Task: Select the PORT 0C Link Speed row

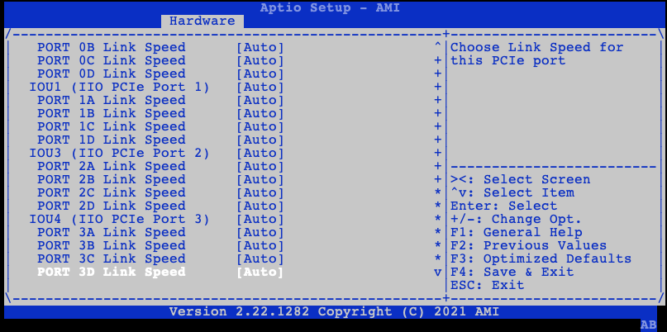Action: click(x=160, y=60)
